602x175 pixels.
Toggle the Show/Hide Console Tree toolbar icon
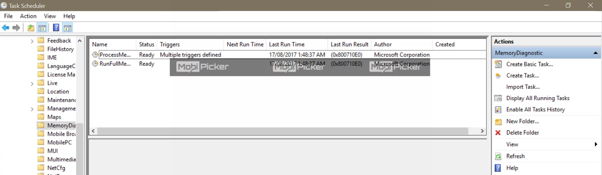[x=42, y=28]
